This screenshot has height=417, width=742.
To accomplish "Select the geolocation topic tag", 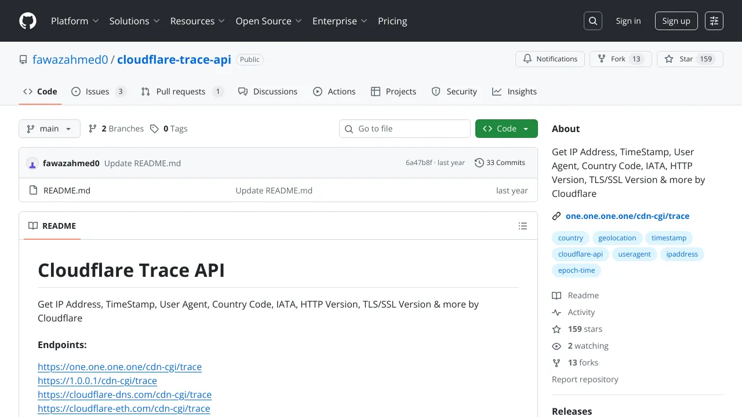I will pyautogui.click(x=617, y=238).
